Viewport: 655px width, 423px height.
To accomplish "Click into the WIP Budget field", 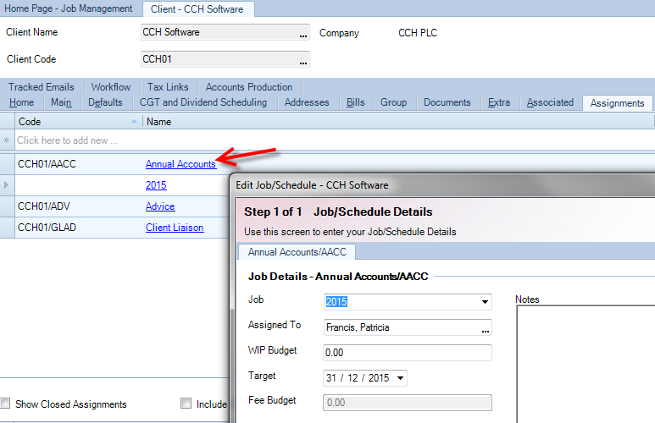I will tap(407, 353).
